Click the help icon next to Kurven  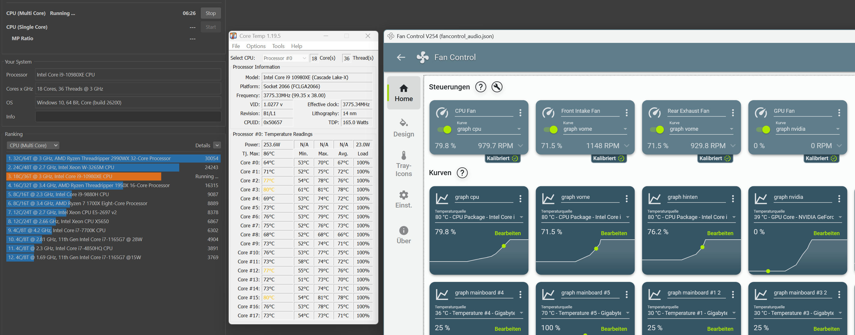[x=462, y=173]
